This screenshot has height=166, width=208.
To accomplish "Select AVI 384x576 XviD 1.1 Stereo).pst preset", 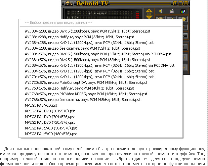I will coord(89,71).
